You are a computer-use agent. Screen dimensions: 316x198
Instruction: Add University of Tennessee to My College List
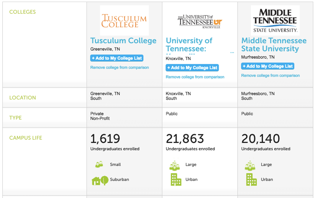(192, 68)
